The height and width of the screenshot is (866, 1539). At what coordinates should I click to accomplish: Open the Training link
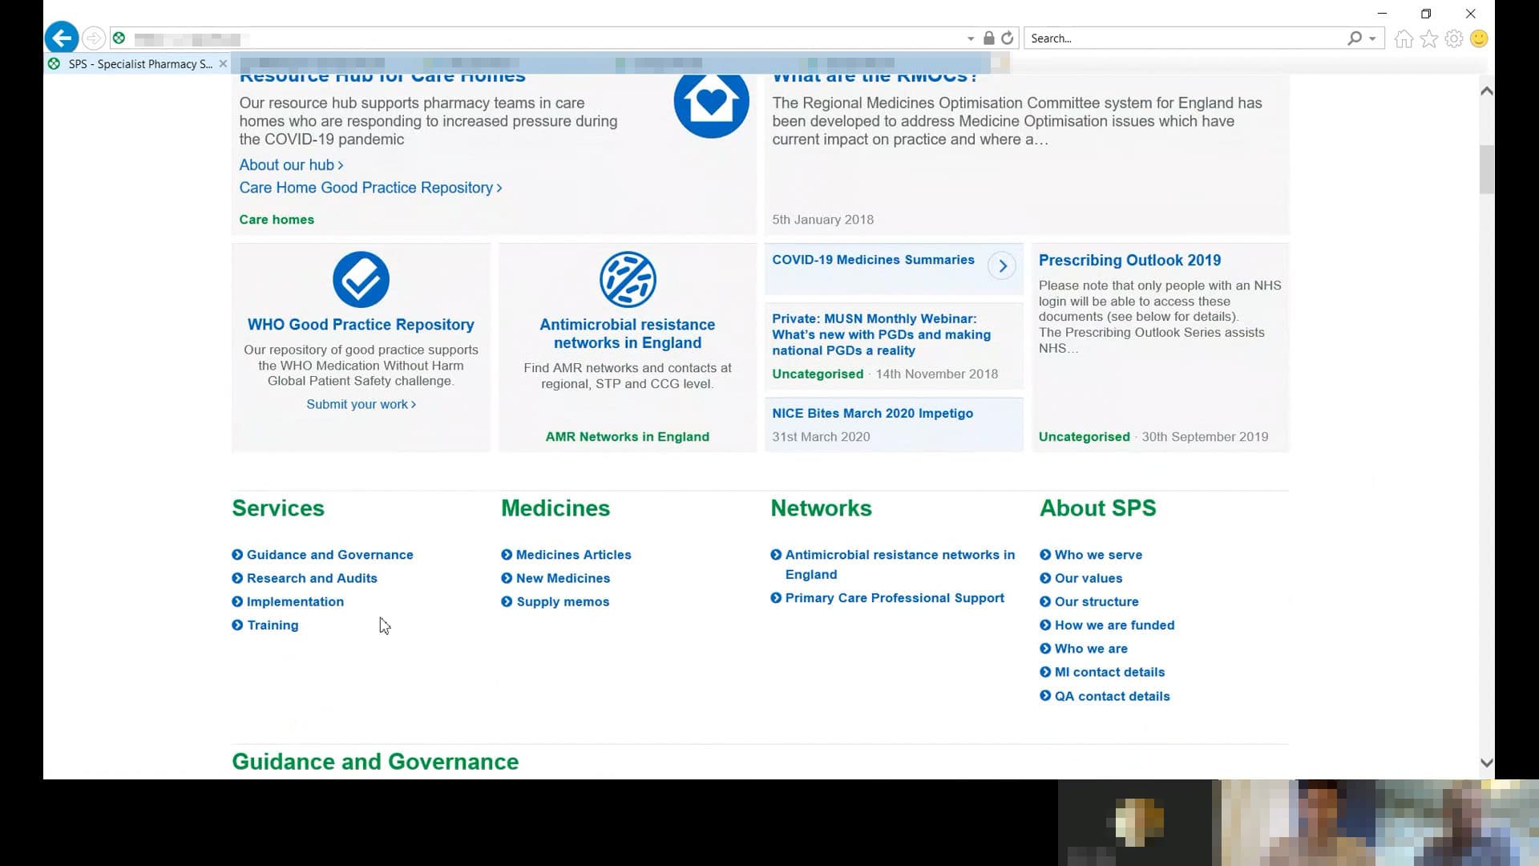click(x=273, y=625)
